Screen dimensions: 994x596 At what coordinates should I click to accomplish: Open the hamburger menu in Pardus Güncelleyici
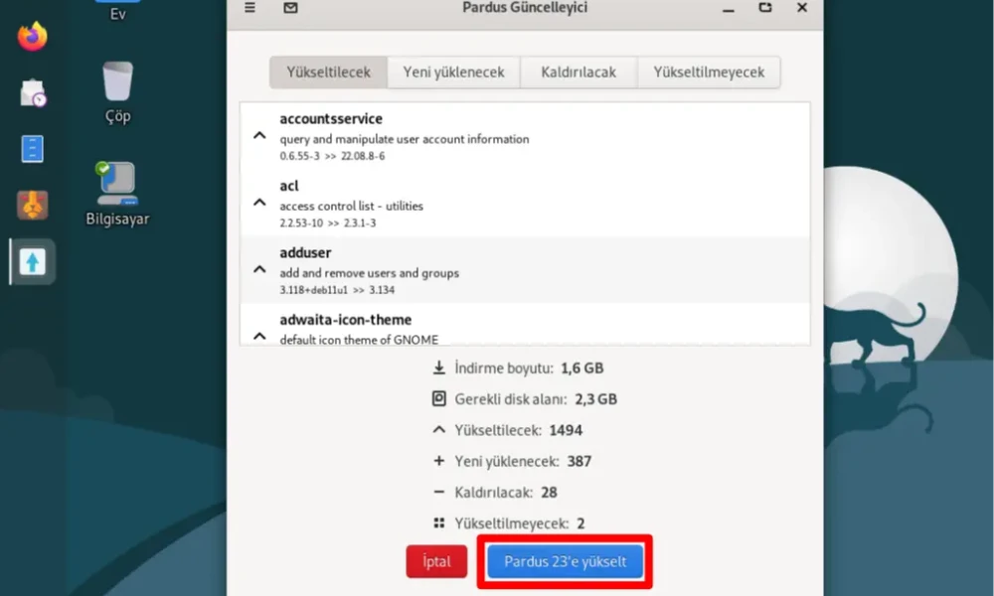249,8
